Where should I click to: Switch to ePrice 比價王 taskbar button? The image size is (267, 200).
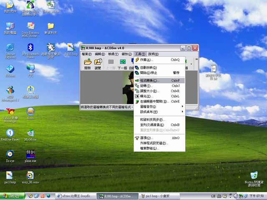(76, 196)
